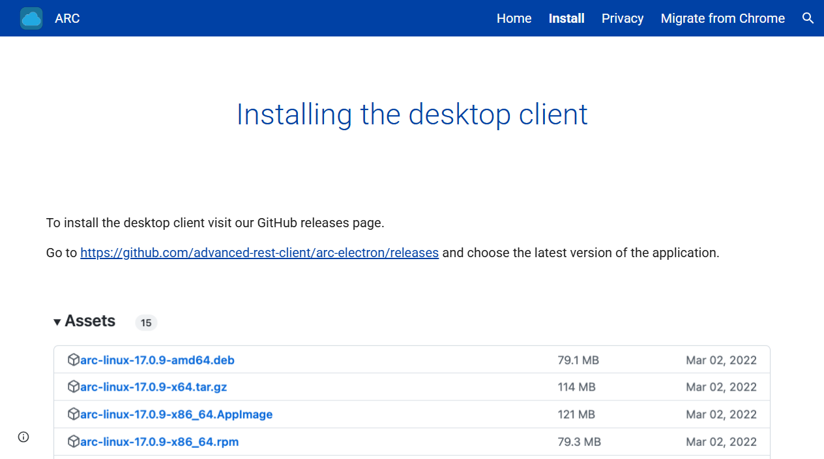Select the Install navigation item
Screen dimensions: 824x459
[x=566, y=18]
